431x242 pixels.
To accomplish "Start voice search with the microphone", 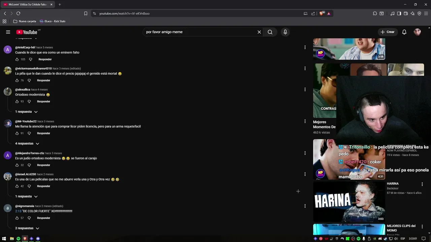I will click(285, 32).
